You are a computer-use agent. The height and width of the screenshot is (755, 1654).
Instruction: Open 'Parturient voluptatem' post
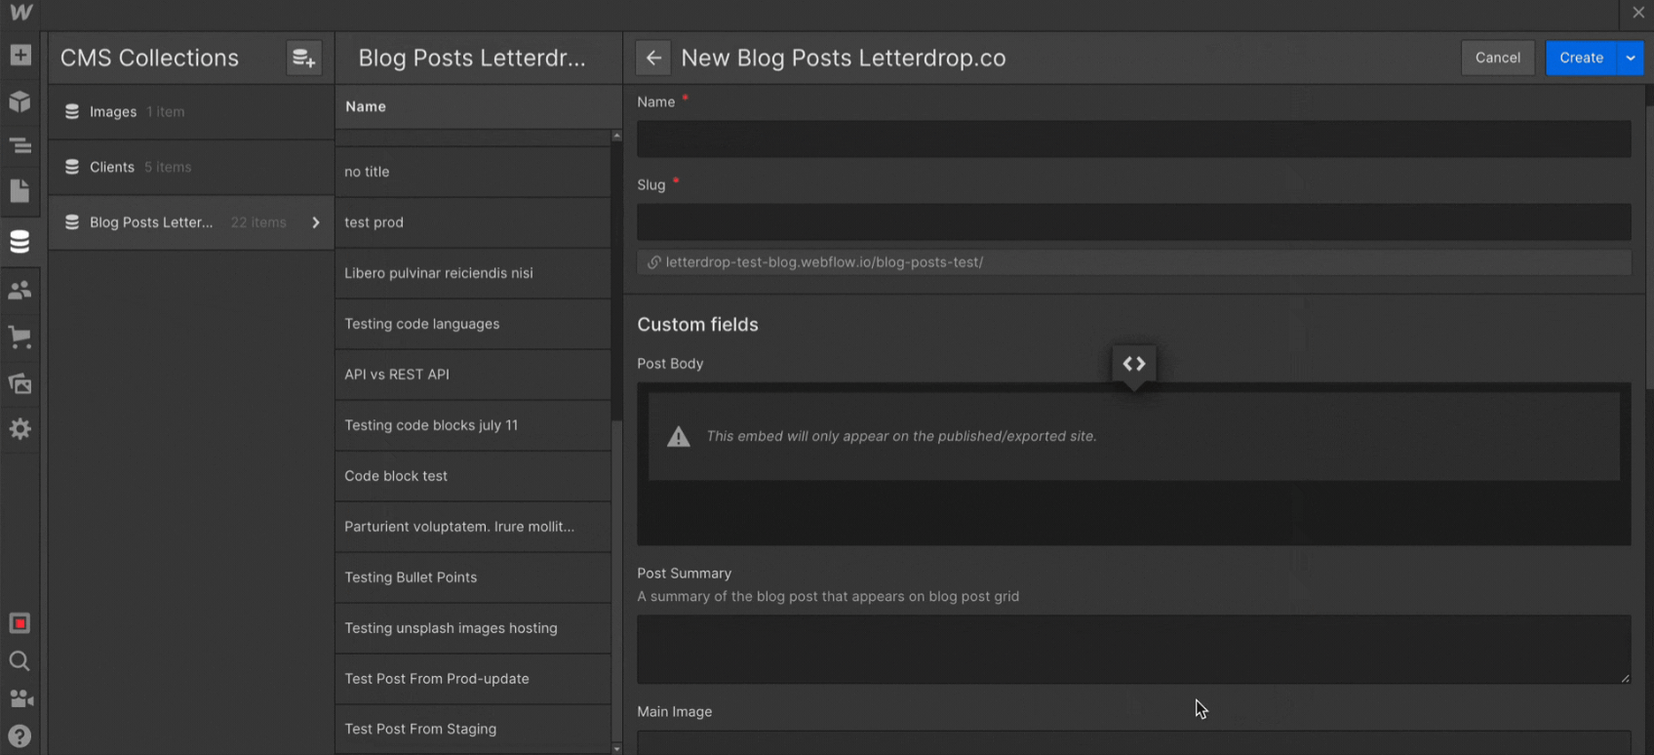pos(473,527)
